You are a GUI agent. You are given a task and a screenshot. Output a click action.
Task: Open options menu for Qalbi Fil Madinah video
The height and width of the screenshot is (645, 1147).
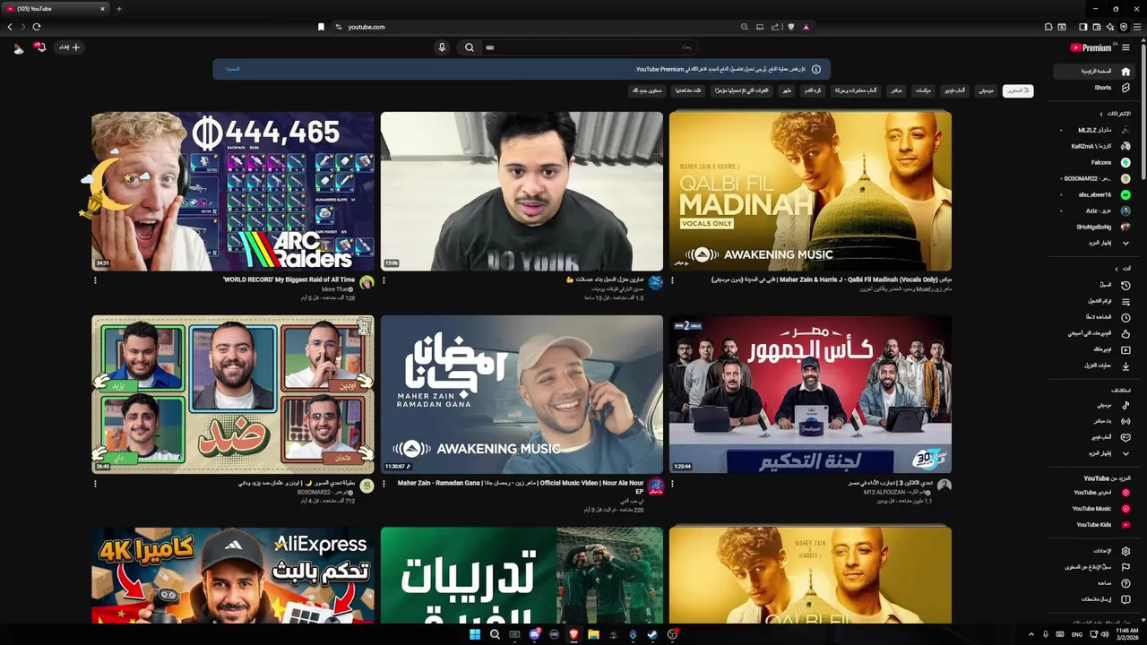tap(672, 280)
